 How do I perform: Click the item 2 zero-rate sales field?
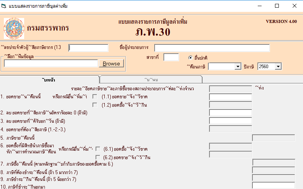point(231,112)
